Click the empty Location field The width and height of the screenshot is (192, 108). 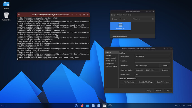click(152, 61)
